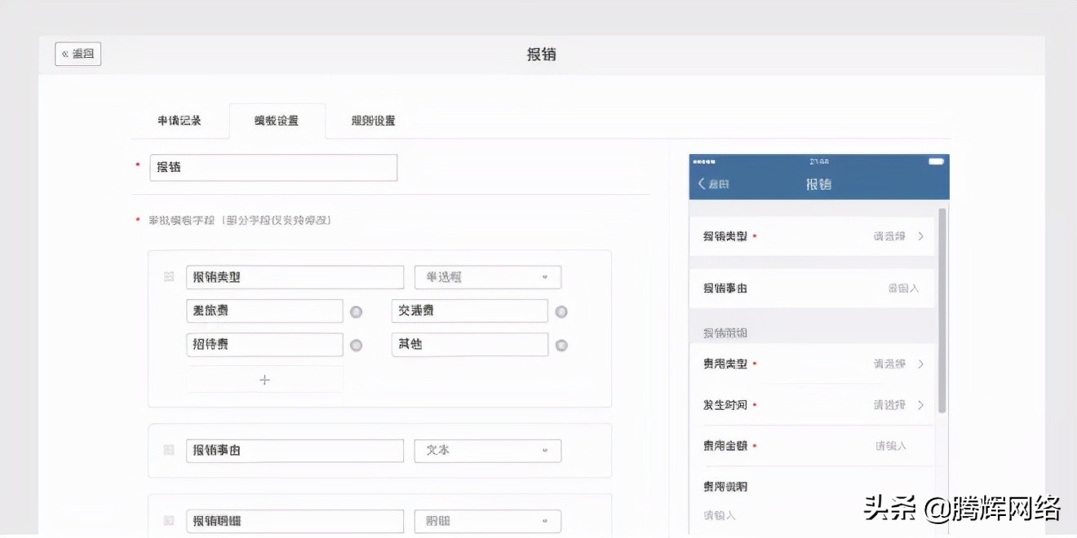Remove the 交通费 option using its delete icon
The width and height of the screenshot is (1077, 538).
click(561, 311)
